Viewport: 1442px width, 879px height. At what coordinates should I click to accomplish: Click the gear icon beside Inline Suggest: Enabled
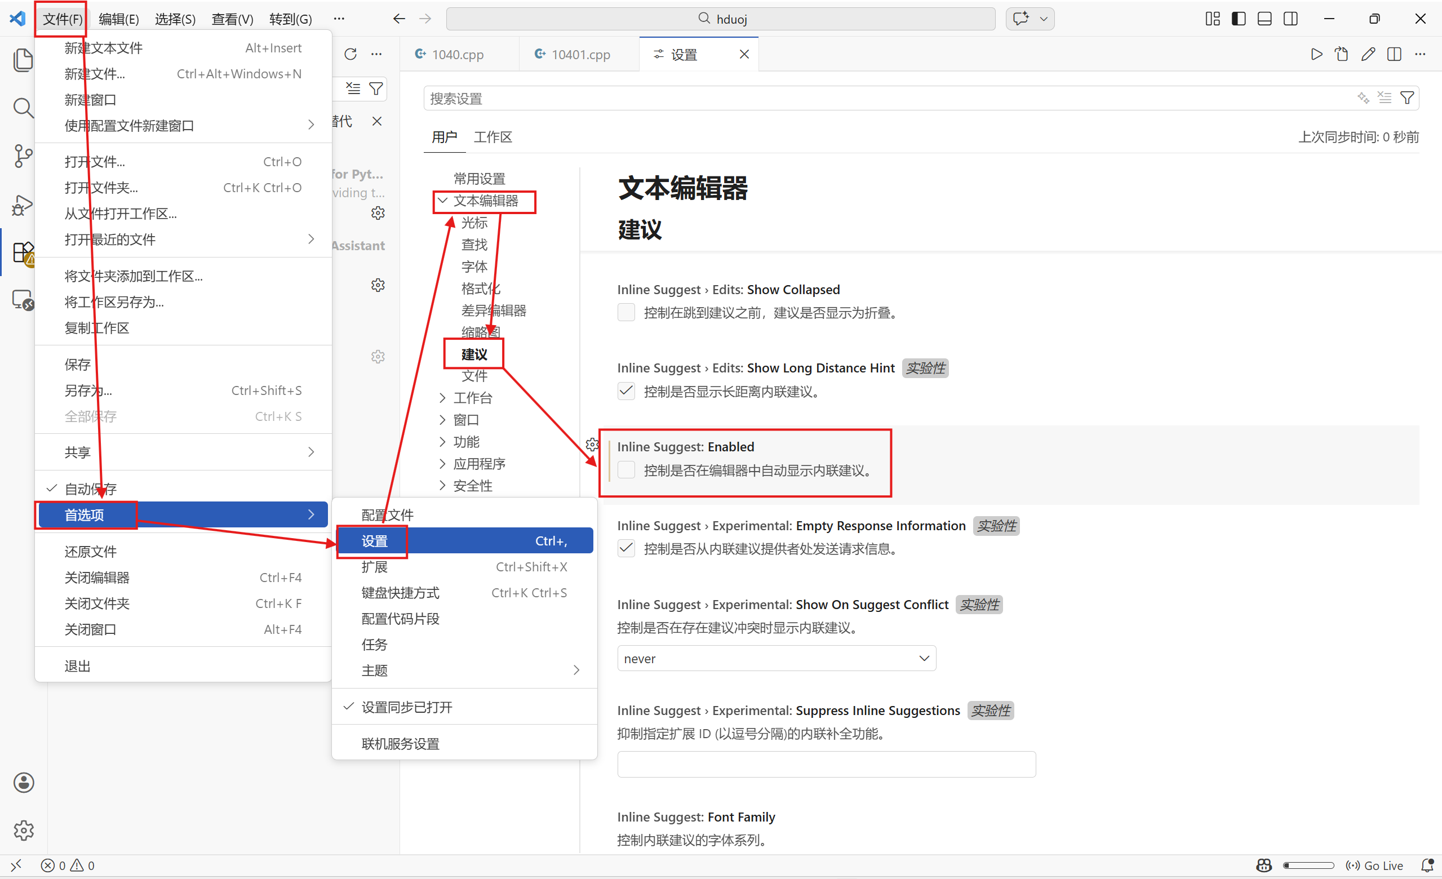pyautogui.click(x=592, y=445)
